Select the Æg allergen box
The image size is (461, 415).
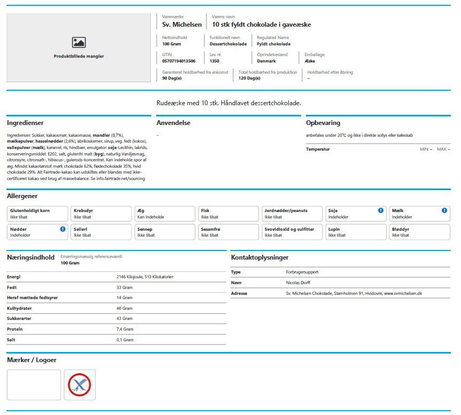click(x=165, y=214)
